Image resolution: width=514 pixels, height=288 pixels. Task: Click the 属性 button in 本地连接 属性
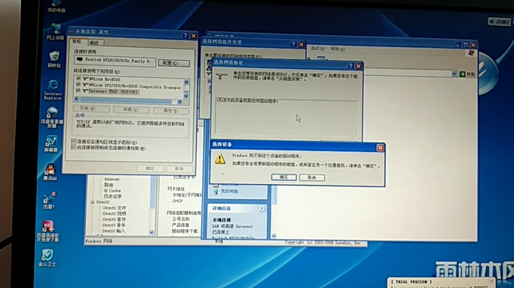[x=171, y=111]
